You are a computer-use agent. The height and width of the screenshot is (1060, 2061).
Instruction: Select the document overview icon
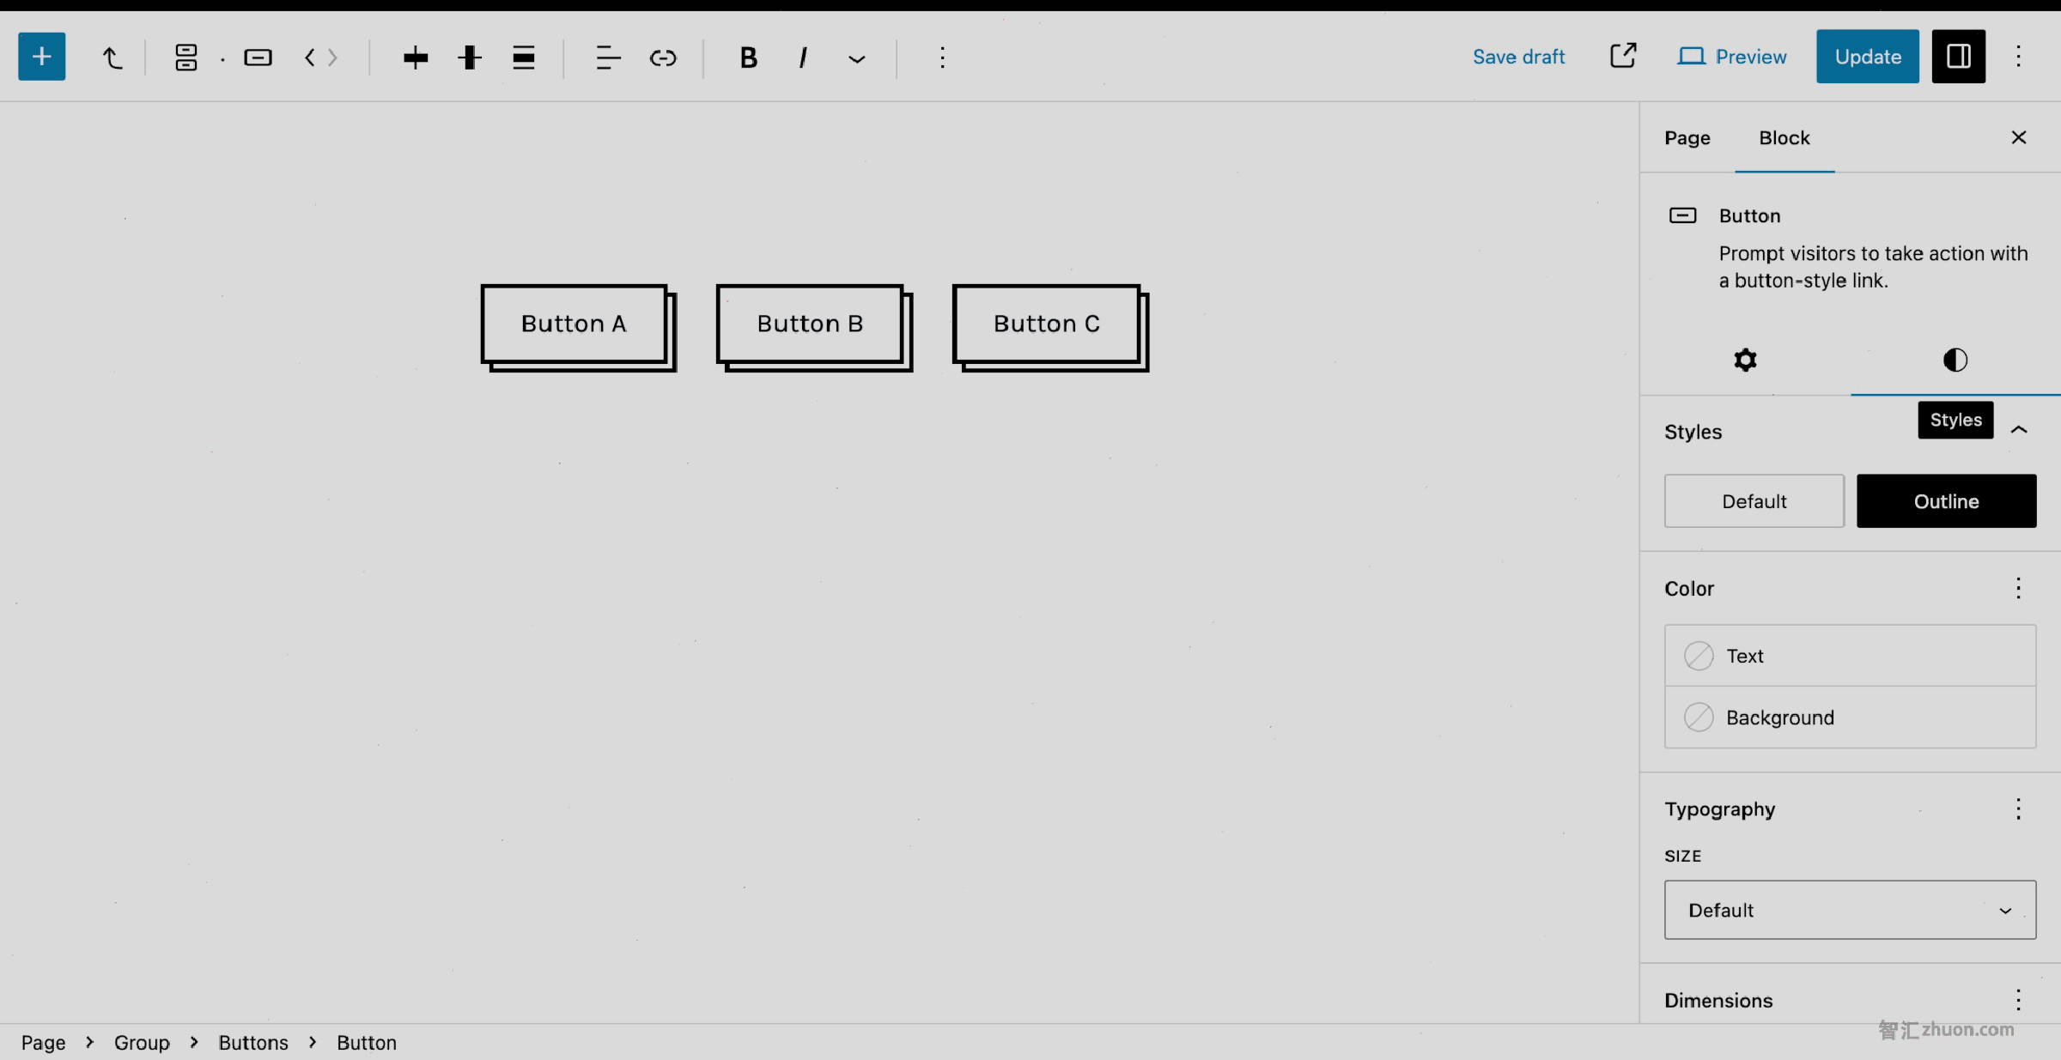tap(185, 56)
